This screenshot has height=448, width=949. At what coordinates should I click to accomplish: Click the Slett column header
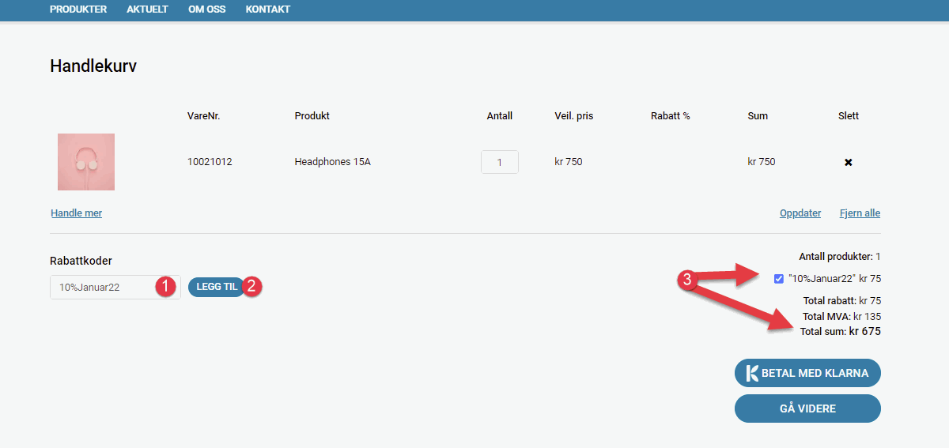click(x=849, y=116)
